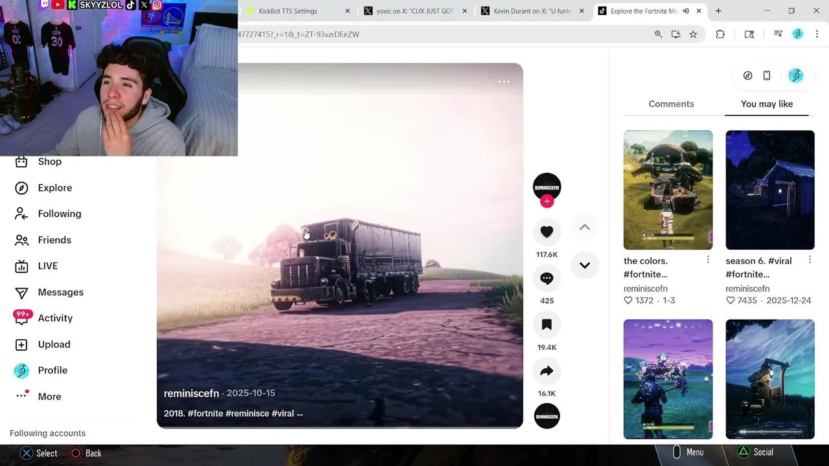Open reminiscefn link under 'season 6.'

tap(747, 289)
